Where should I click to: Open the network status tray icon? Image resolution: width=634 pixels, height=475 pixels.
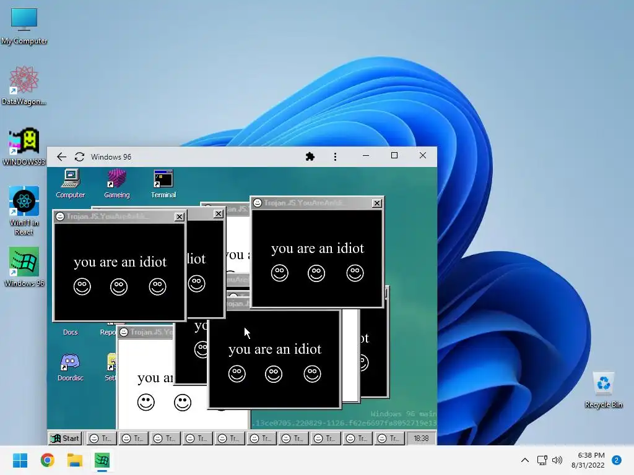tap(542, 460)
